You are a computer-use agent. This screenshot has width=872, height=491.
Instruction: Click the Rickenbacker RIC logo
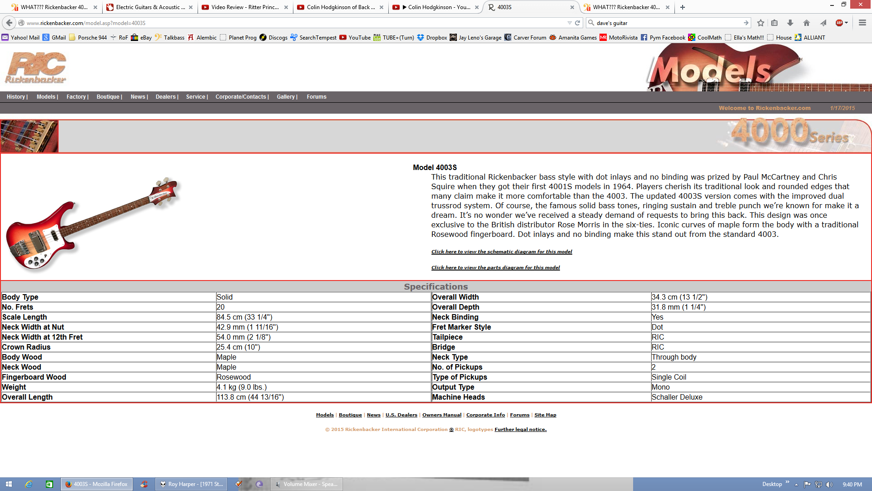(36, 68)
